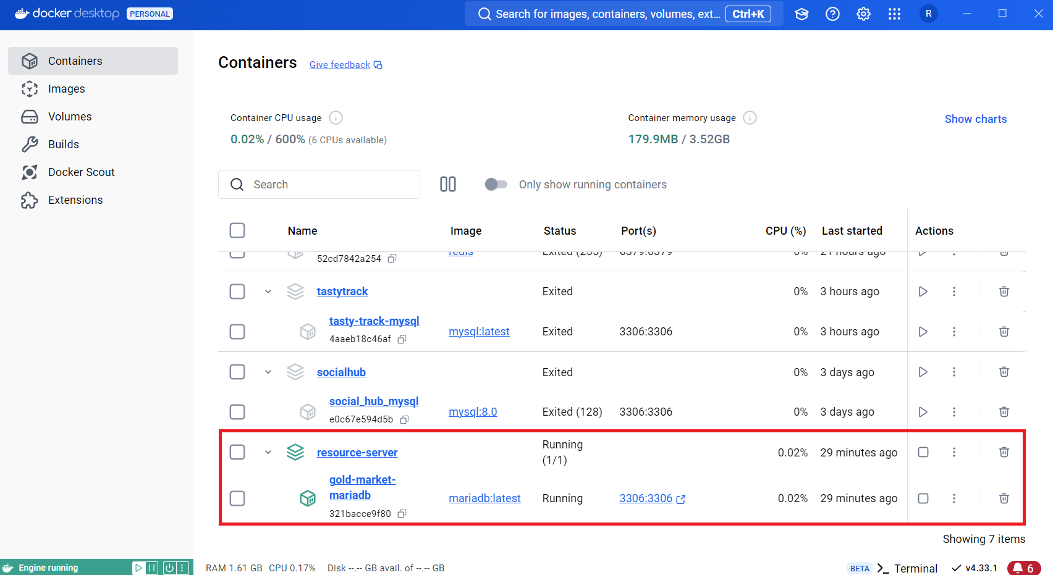Image resolution: width=1053 pixels, height=575 pixels.
Task: Open the column display options icon
Action: [x=448, y=184]
